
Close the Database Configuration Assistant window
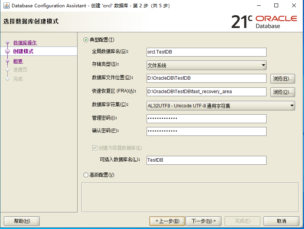click(294, 6)
